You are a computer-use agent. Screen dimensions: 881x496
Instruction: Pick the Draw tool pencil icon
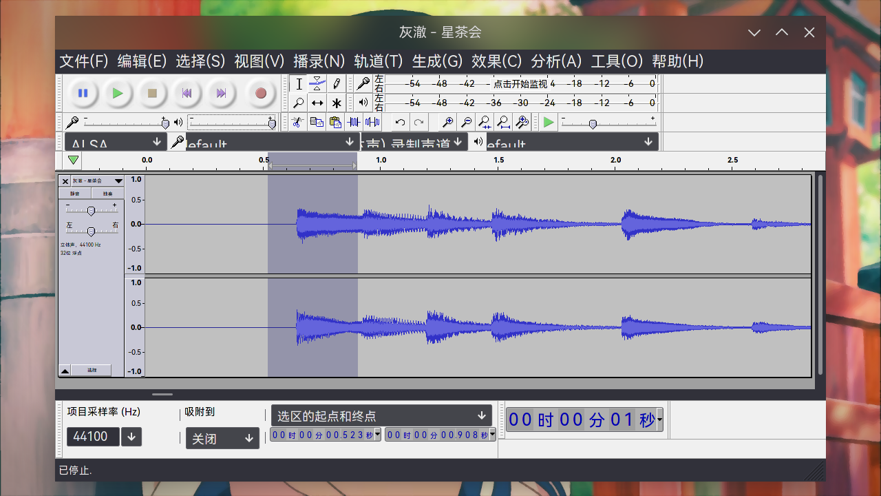coord(337,83)
